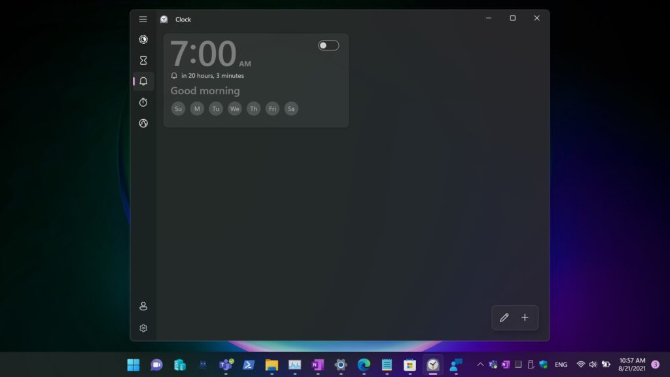Toggle Sunday repeat on the alarm
This screenshot has height=377, width=670.
click(178, 109)
